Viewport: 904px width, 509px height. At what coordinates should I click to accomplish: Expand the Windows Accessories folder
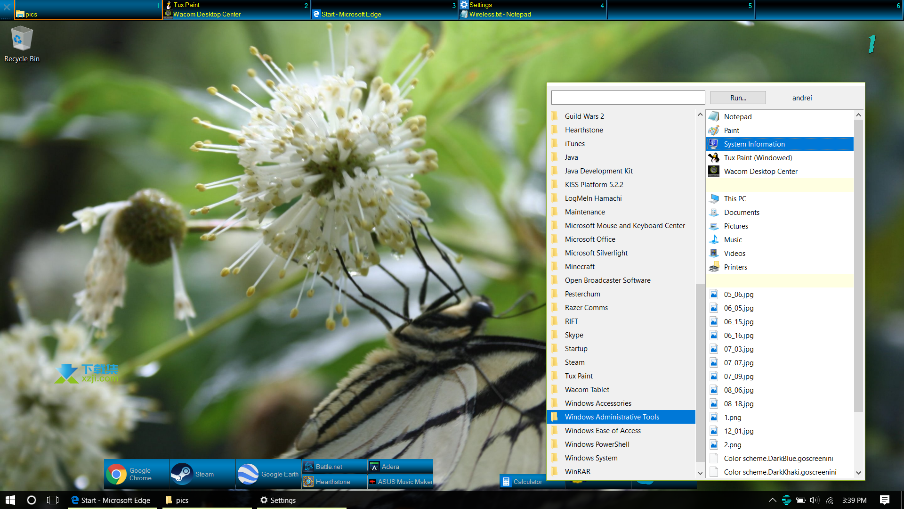click(x=597, y=403)
